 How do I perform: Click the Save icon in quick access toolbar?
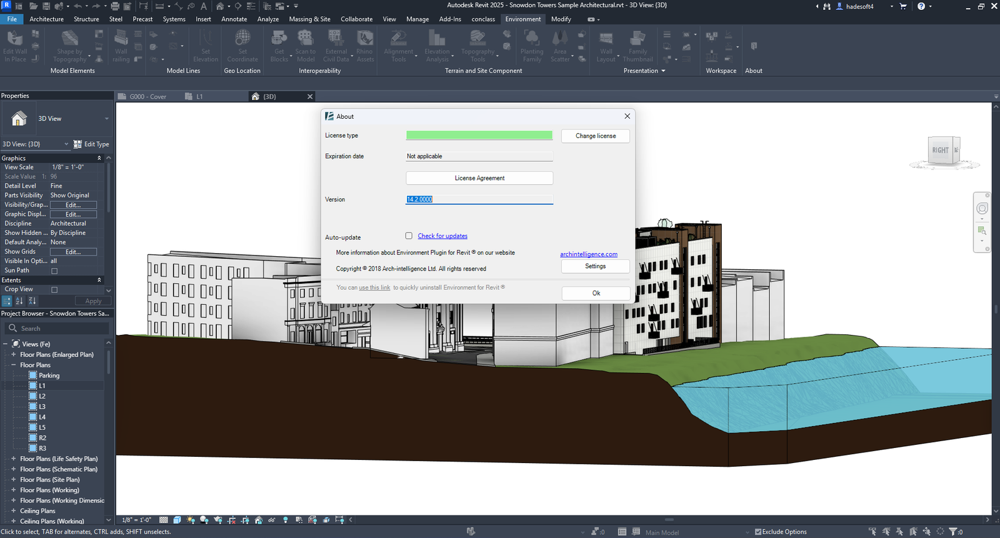click(x=46, y=6)
